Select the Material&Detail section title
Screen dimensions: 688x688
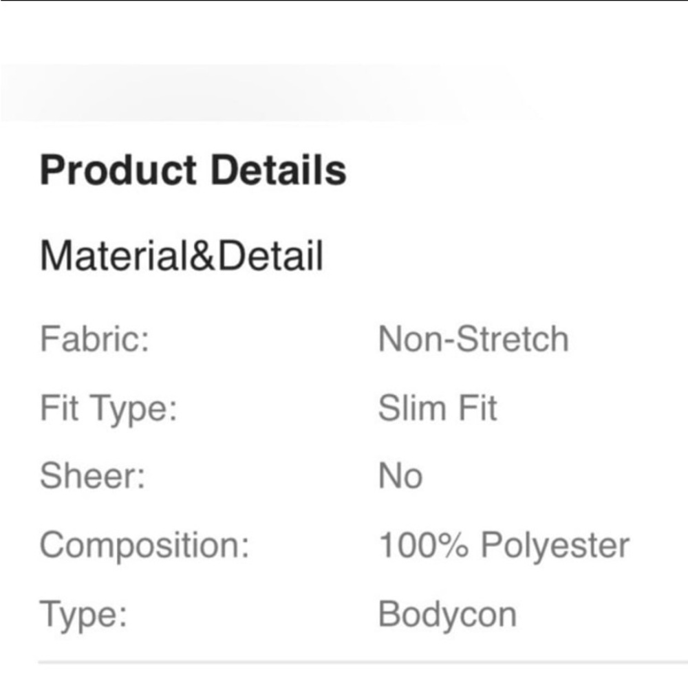pyautogui.click(x=182, y=256)
